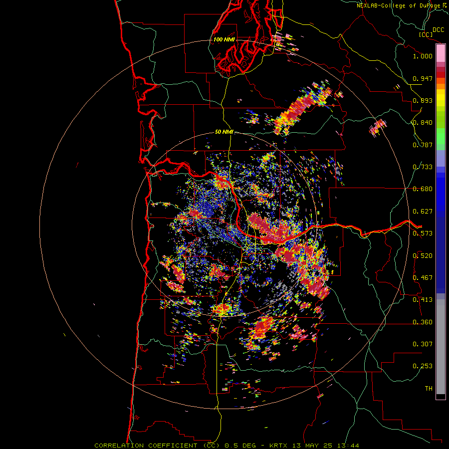Viewport: 449px width, 449px height.
Task: Click the 0.947 color scale value
Action: (x=423, y=78)
